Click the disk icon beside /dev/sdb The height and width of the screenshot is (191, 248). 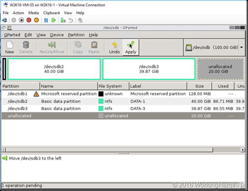[189, 47]
